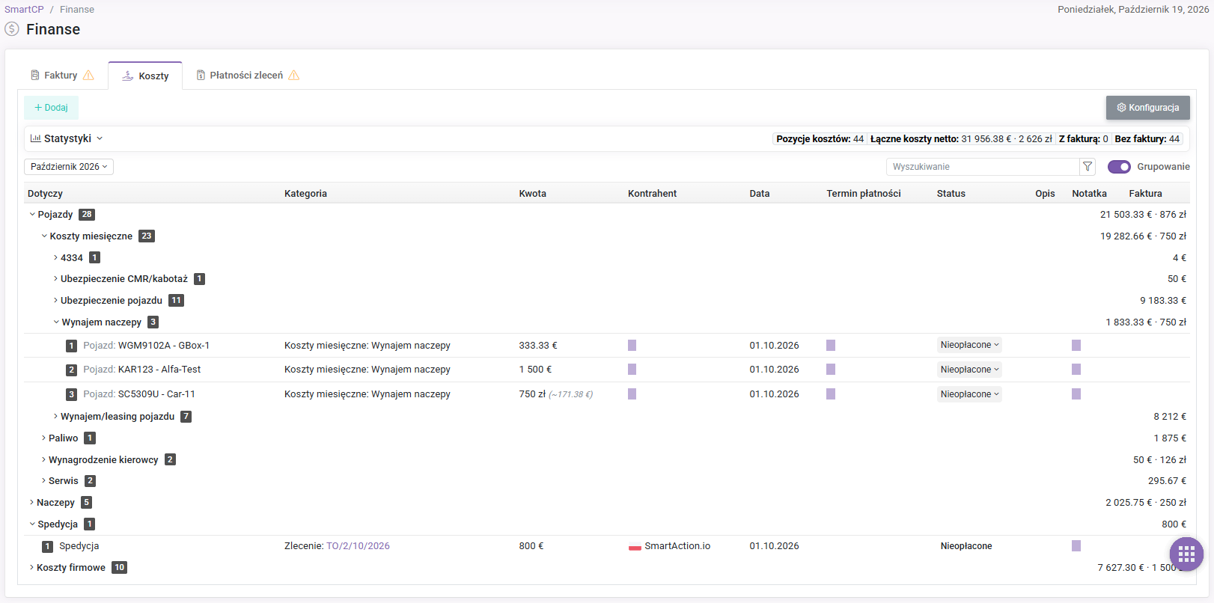
Task: Open the Październik 2026 month dropdown
Action: [x=69, y=167]
